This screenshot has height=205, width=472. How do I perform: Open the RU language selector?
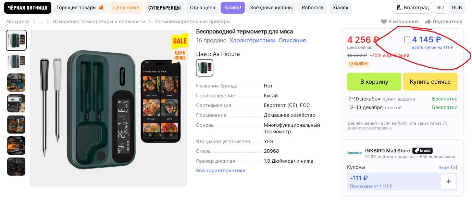pos(440,8)
